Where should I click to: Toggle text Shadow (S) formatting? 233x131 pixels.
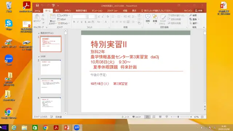(x=86, y=22)
